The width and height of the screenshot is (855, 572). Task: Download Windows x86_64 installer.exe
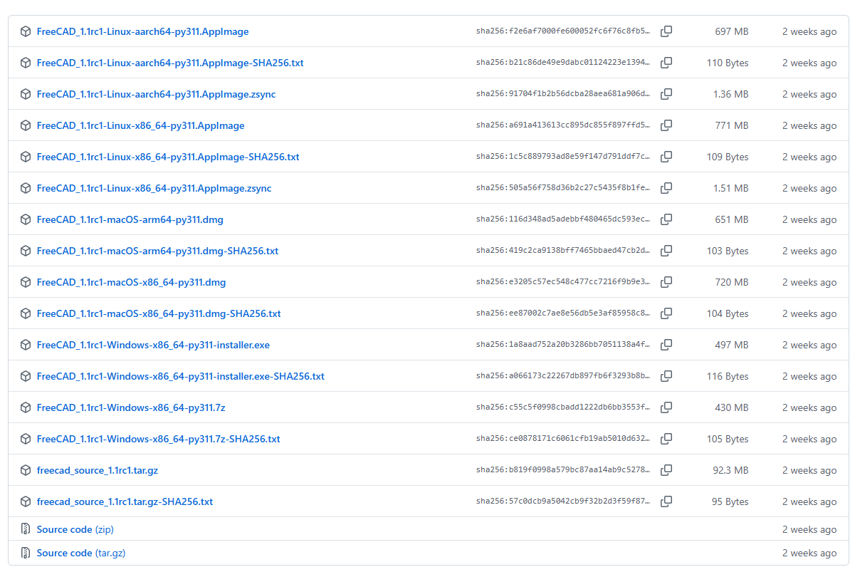tap(154, 345)
